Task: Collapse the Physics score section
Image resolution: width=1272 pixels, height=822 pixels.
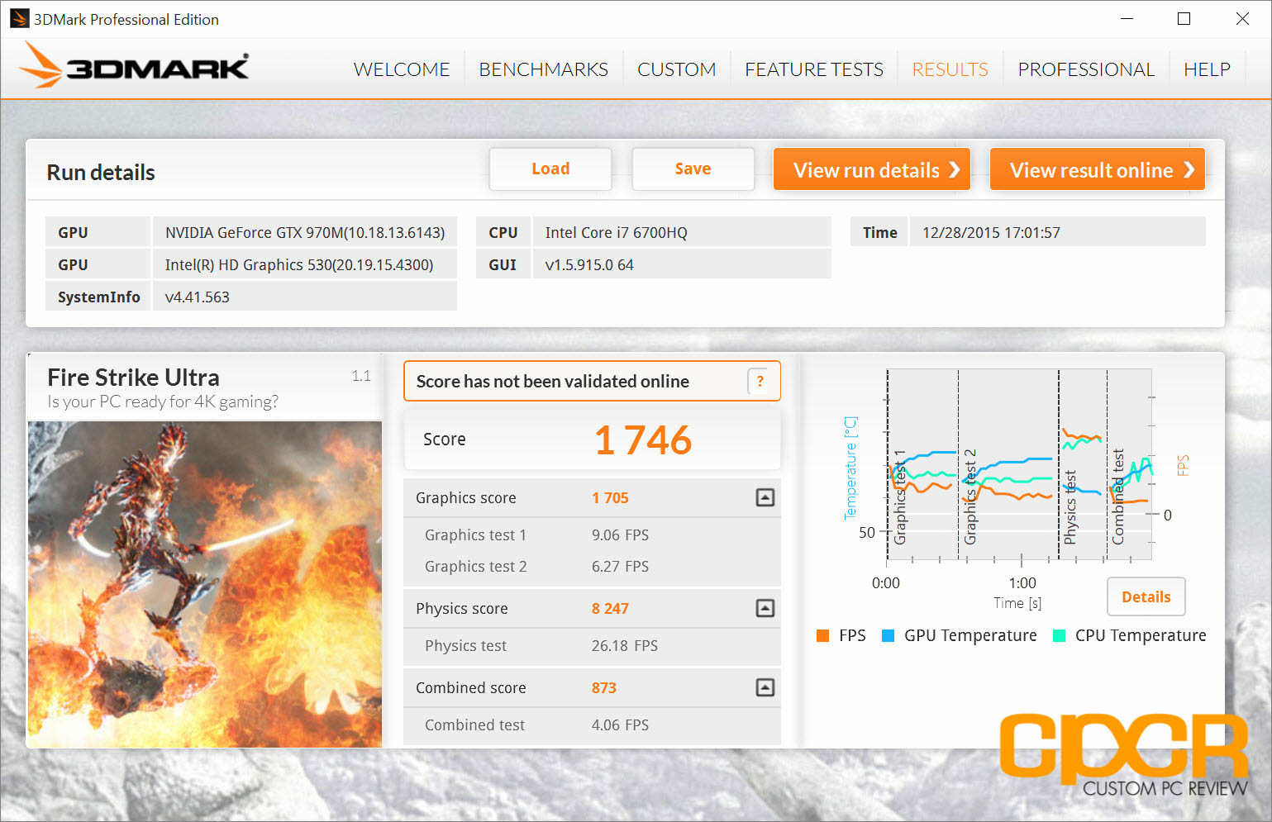Action: pos(765,608)
